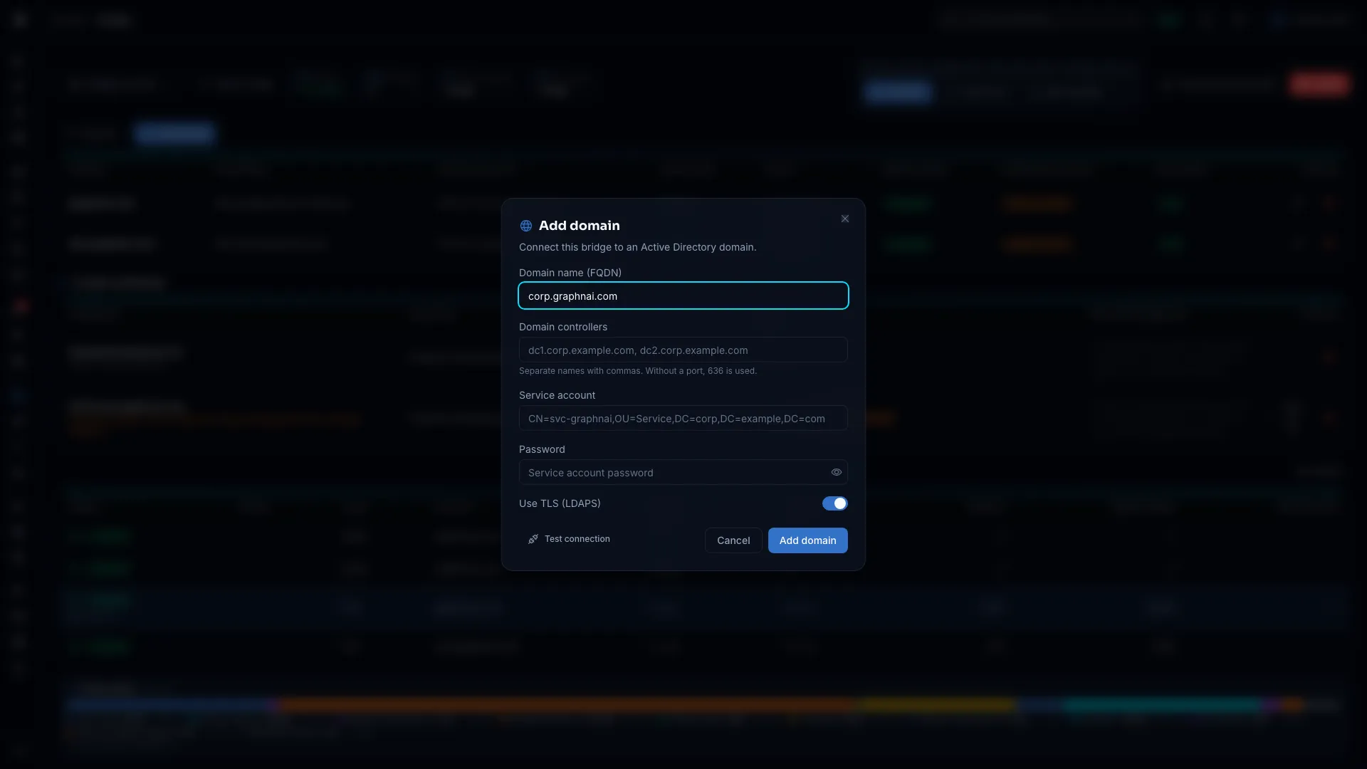Click the Domain controllers label
Viewport: 1367px width, 769px height.
point(563,327)
